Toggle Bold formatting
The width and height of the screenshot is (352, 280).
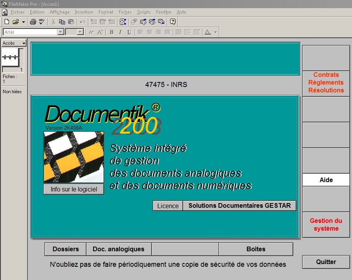[x=112, y=32]
